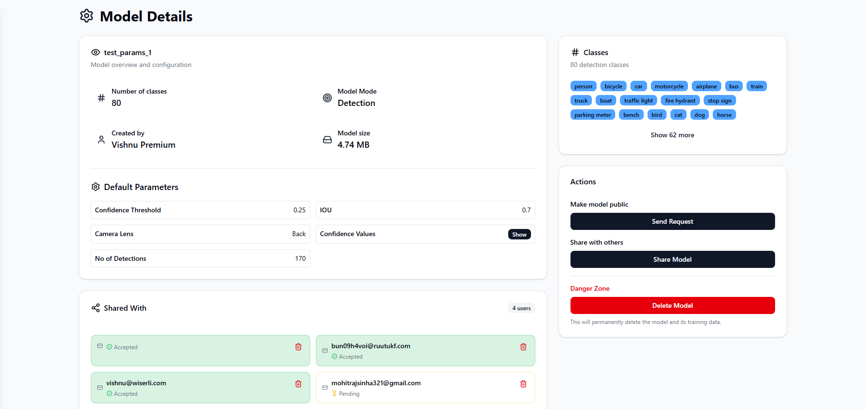This screenshot has height=409, width=865.
Task: Delete the vishnu@wiserli.com shared user
Action: point(298,384)
